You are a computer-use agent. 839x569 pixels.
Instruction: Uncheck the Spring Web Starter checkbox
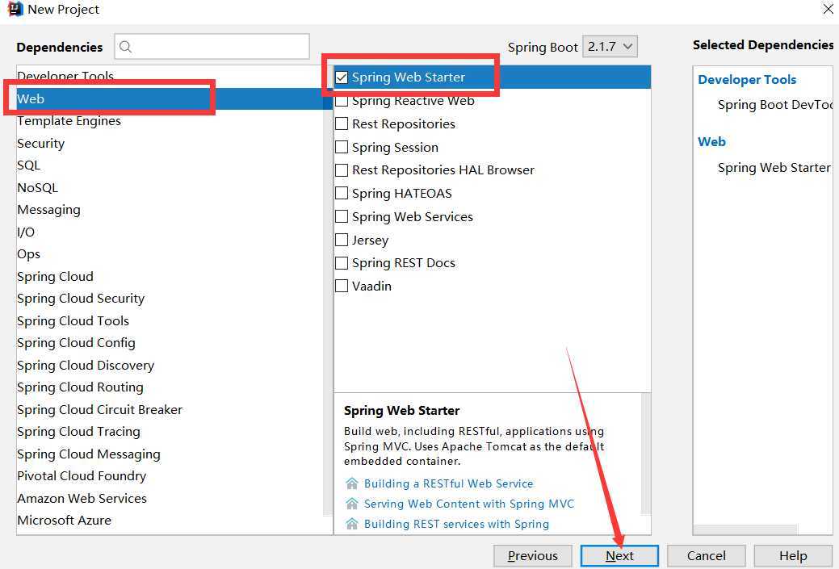342,77
